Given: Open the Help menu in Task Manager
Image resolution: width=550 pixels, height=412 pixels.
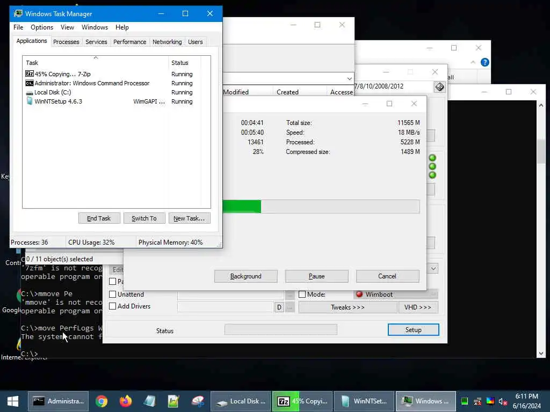Looking at the screenshot, I should click(122, 27).
